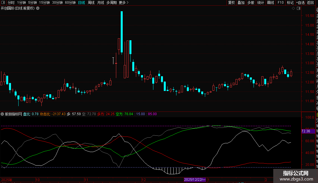This screenshot has width=318, height=183.
Task: Click the 股朋指标网 indicator name
Action: (x=14, y=114)
